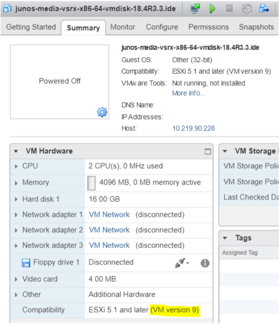Click floppy drive info icon
Image resolution: width=279 pixels, height=325 pixels.
click(205, 263)
